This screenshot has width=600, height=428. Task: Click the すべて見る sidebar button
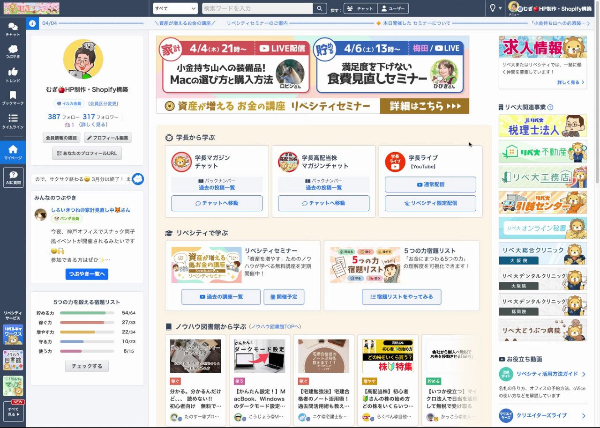(x=13, y=412)
